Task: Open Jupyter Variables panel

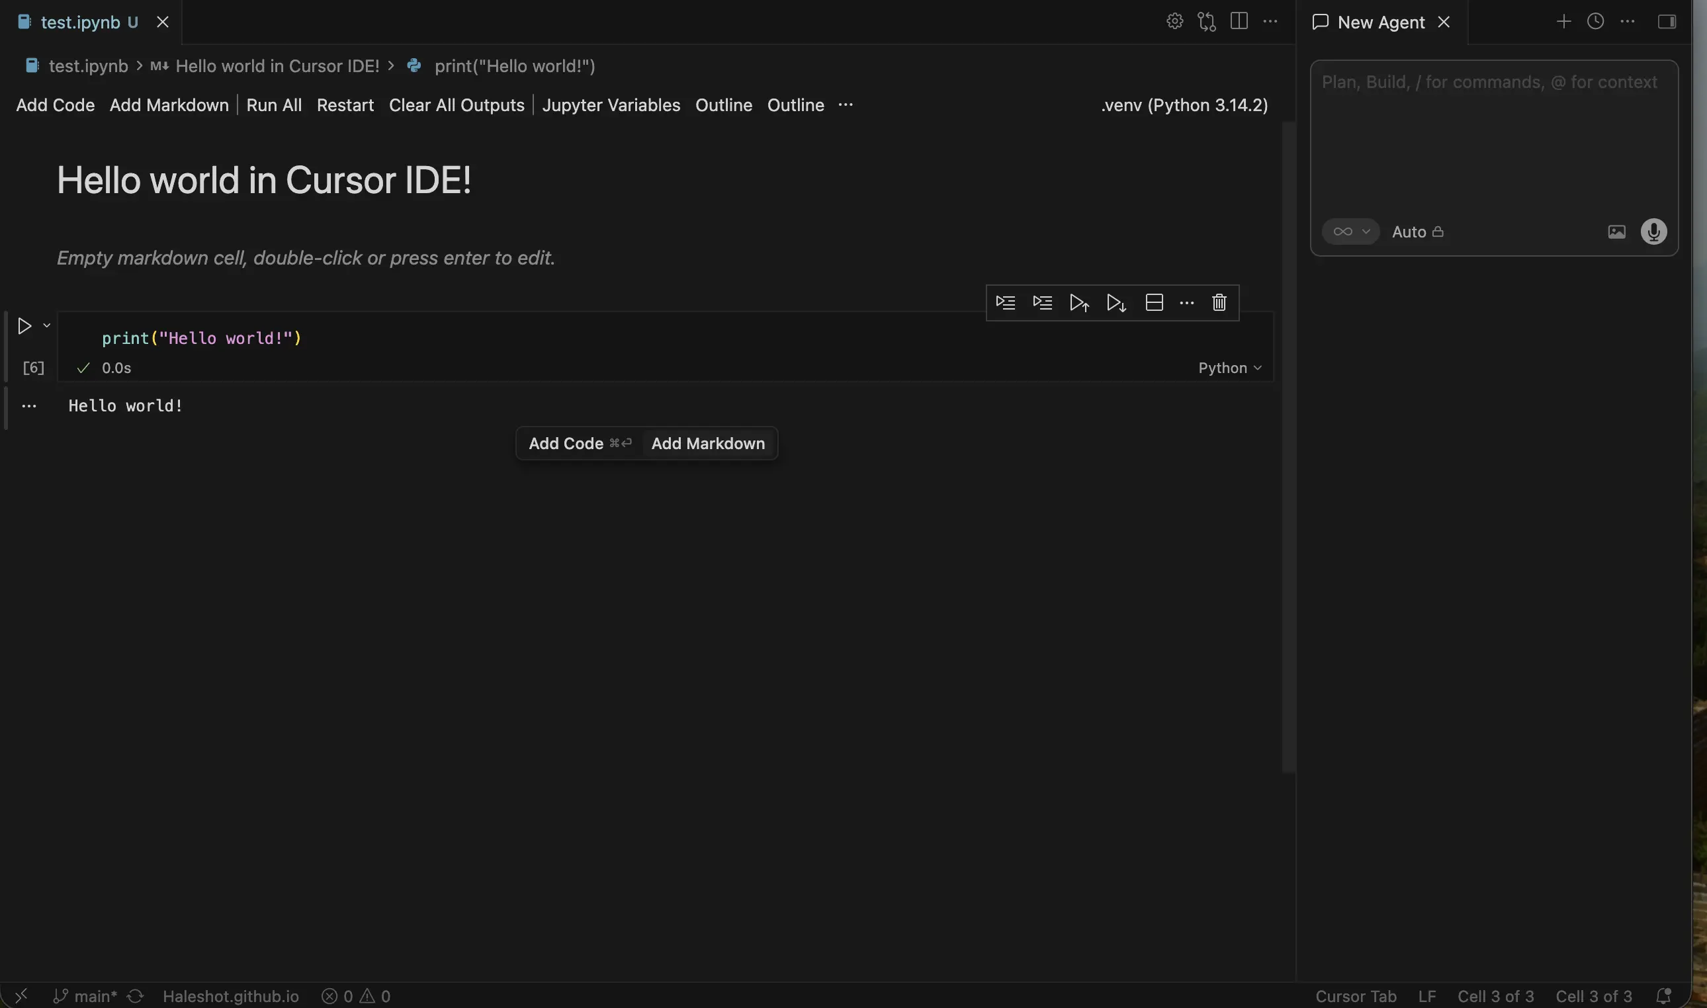Action: pyautogui.click(x=611, y=105)
